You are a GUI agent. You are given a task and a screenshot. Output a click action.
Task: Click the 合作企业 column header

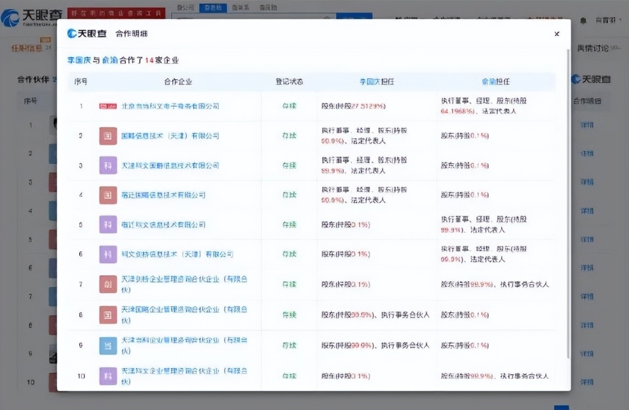click(178, 81)
